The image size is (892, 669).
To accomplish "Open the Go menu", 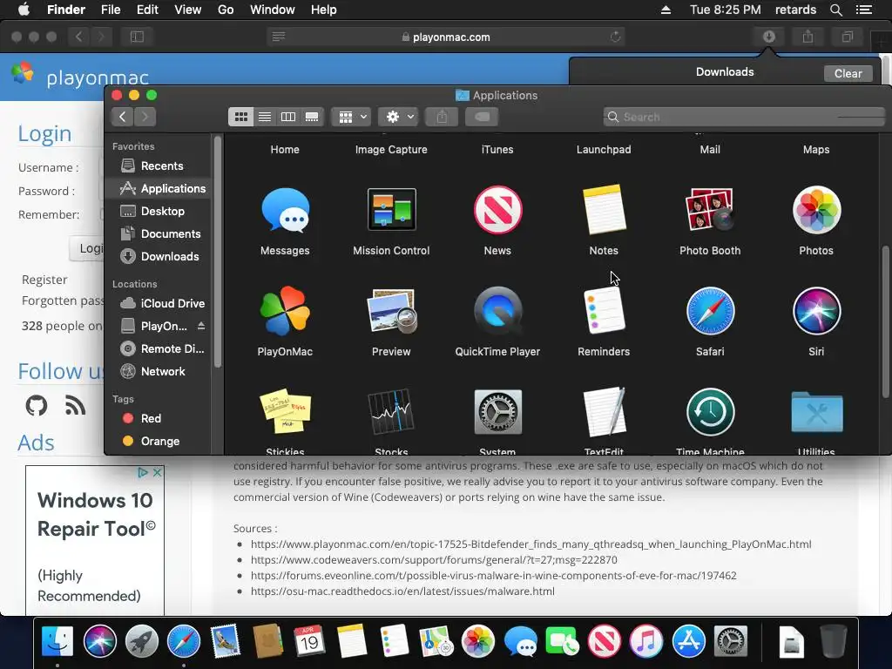I will click(x=226, y=10).
